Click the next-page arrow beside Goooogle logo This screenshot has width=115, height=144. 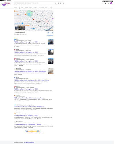click(x=41, y=131)
